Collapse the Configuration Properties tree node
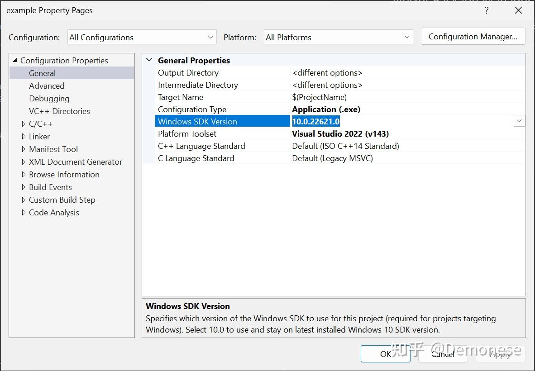 15,61
